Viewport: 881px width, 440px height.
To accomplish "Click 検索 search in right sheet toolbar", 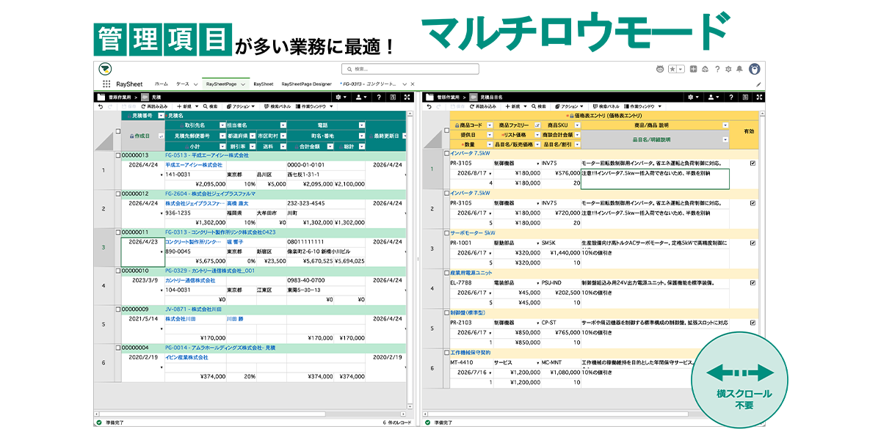I will [538, 106].
